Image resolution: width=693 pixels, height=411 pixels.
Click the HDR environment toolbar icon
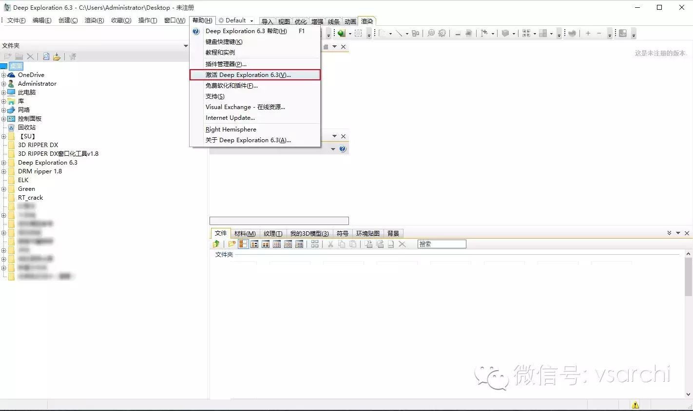(x=622, y=33)
